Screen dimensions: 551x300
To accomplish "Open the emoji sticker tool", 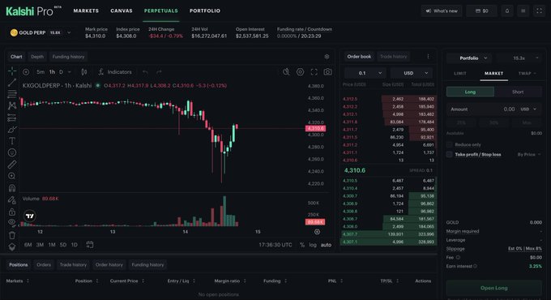I will click(12, 152).
